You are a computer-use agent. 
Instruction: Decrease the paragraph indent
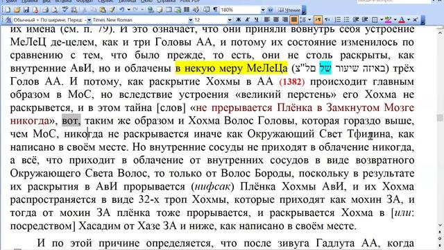(x=356, y=19)
